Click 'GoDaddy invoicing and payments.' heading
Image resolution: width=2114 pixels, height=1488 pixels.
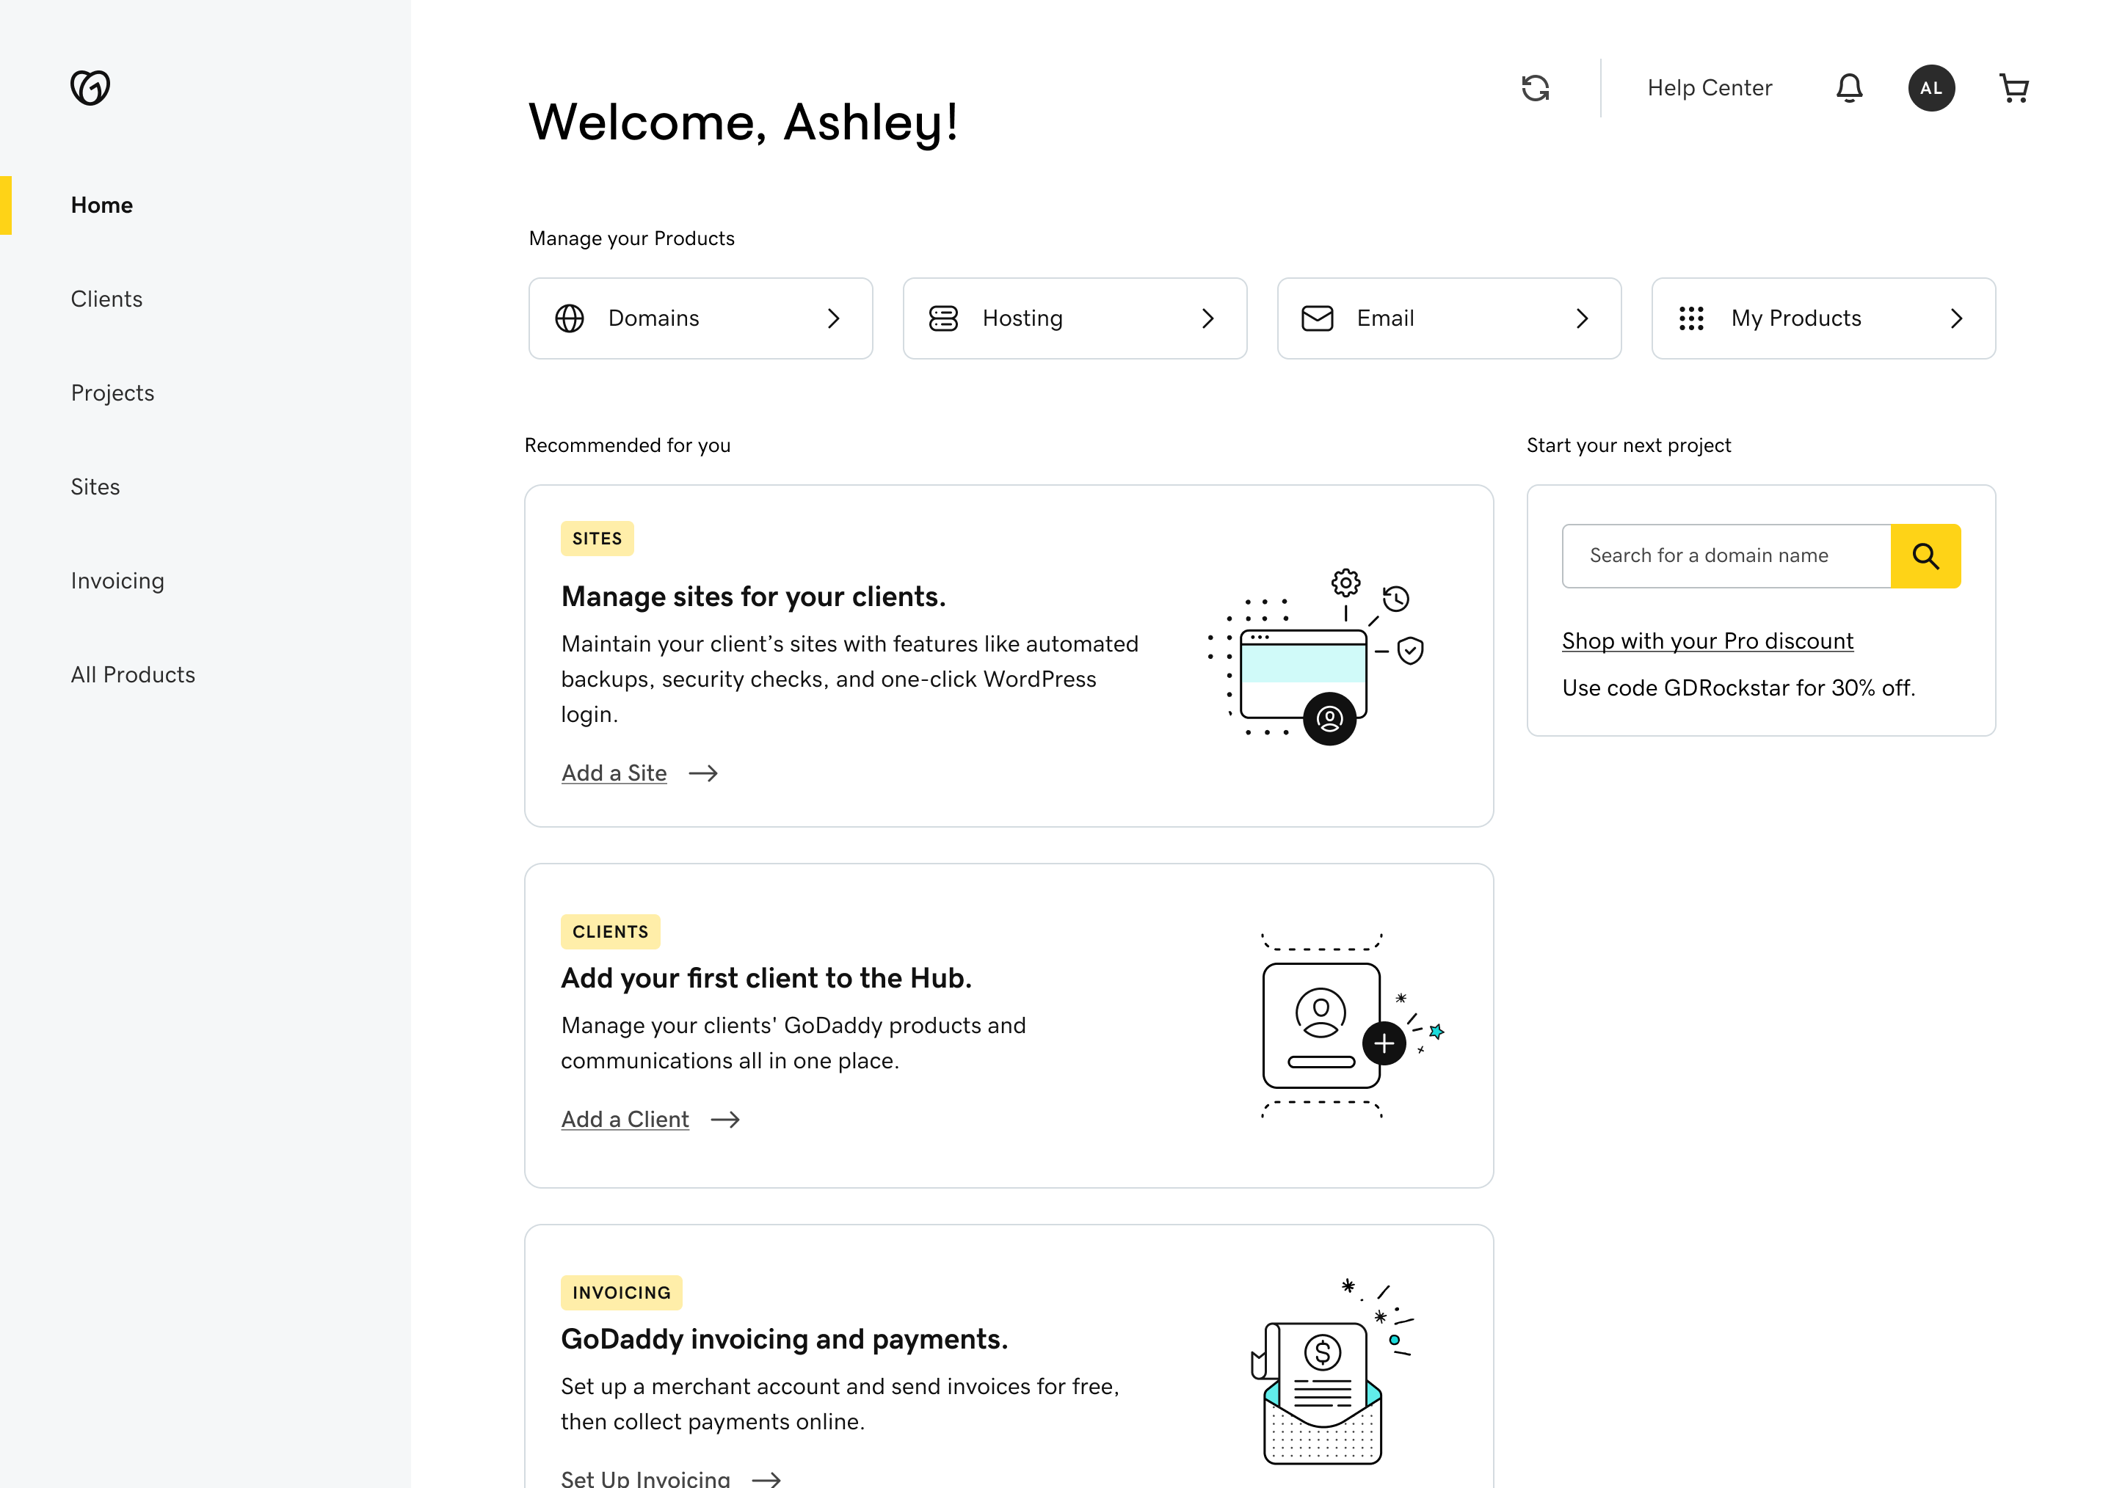coord(783,1338)
